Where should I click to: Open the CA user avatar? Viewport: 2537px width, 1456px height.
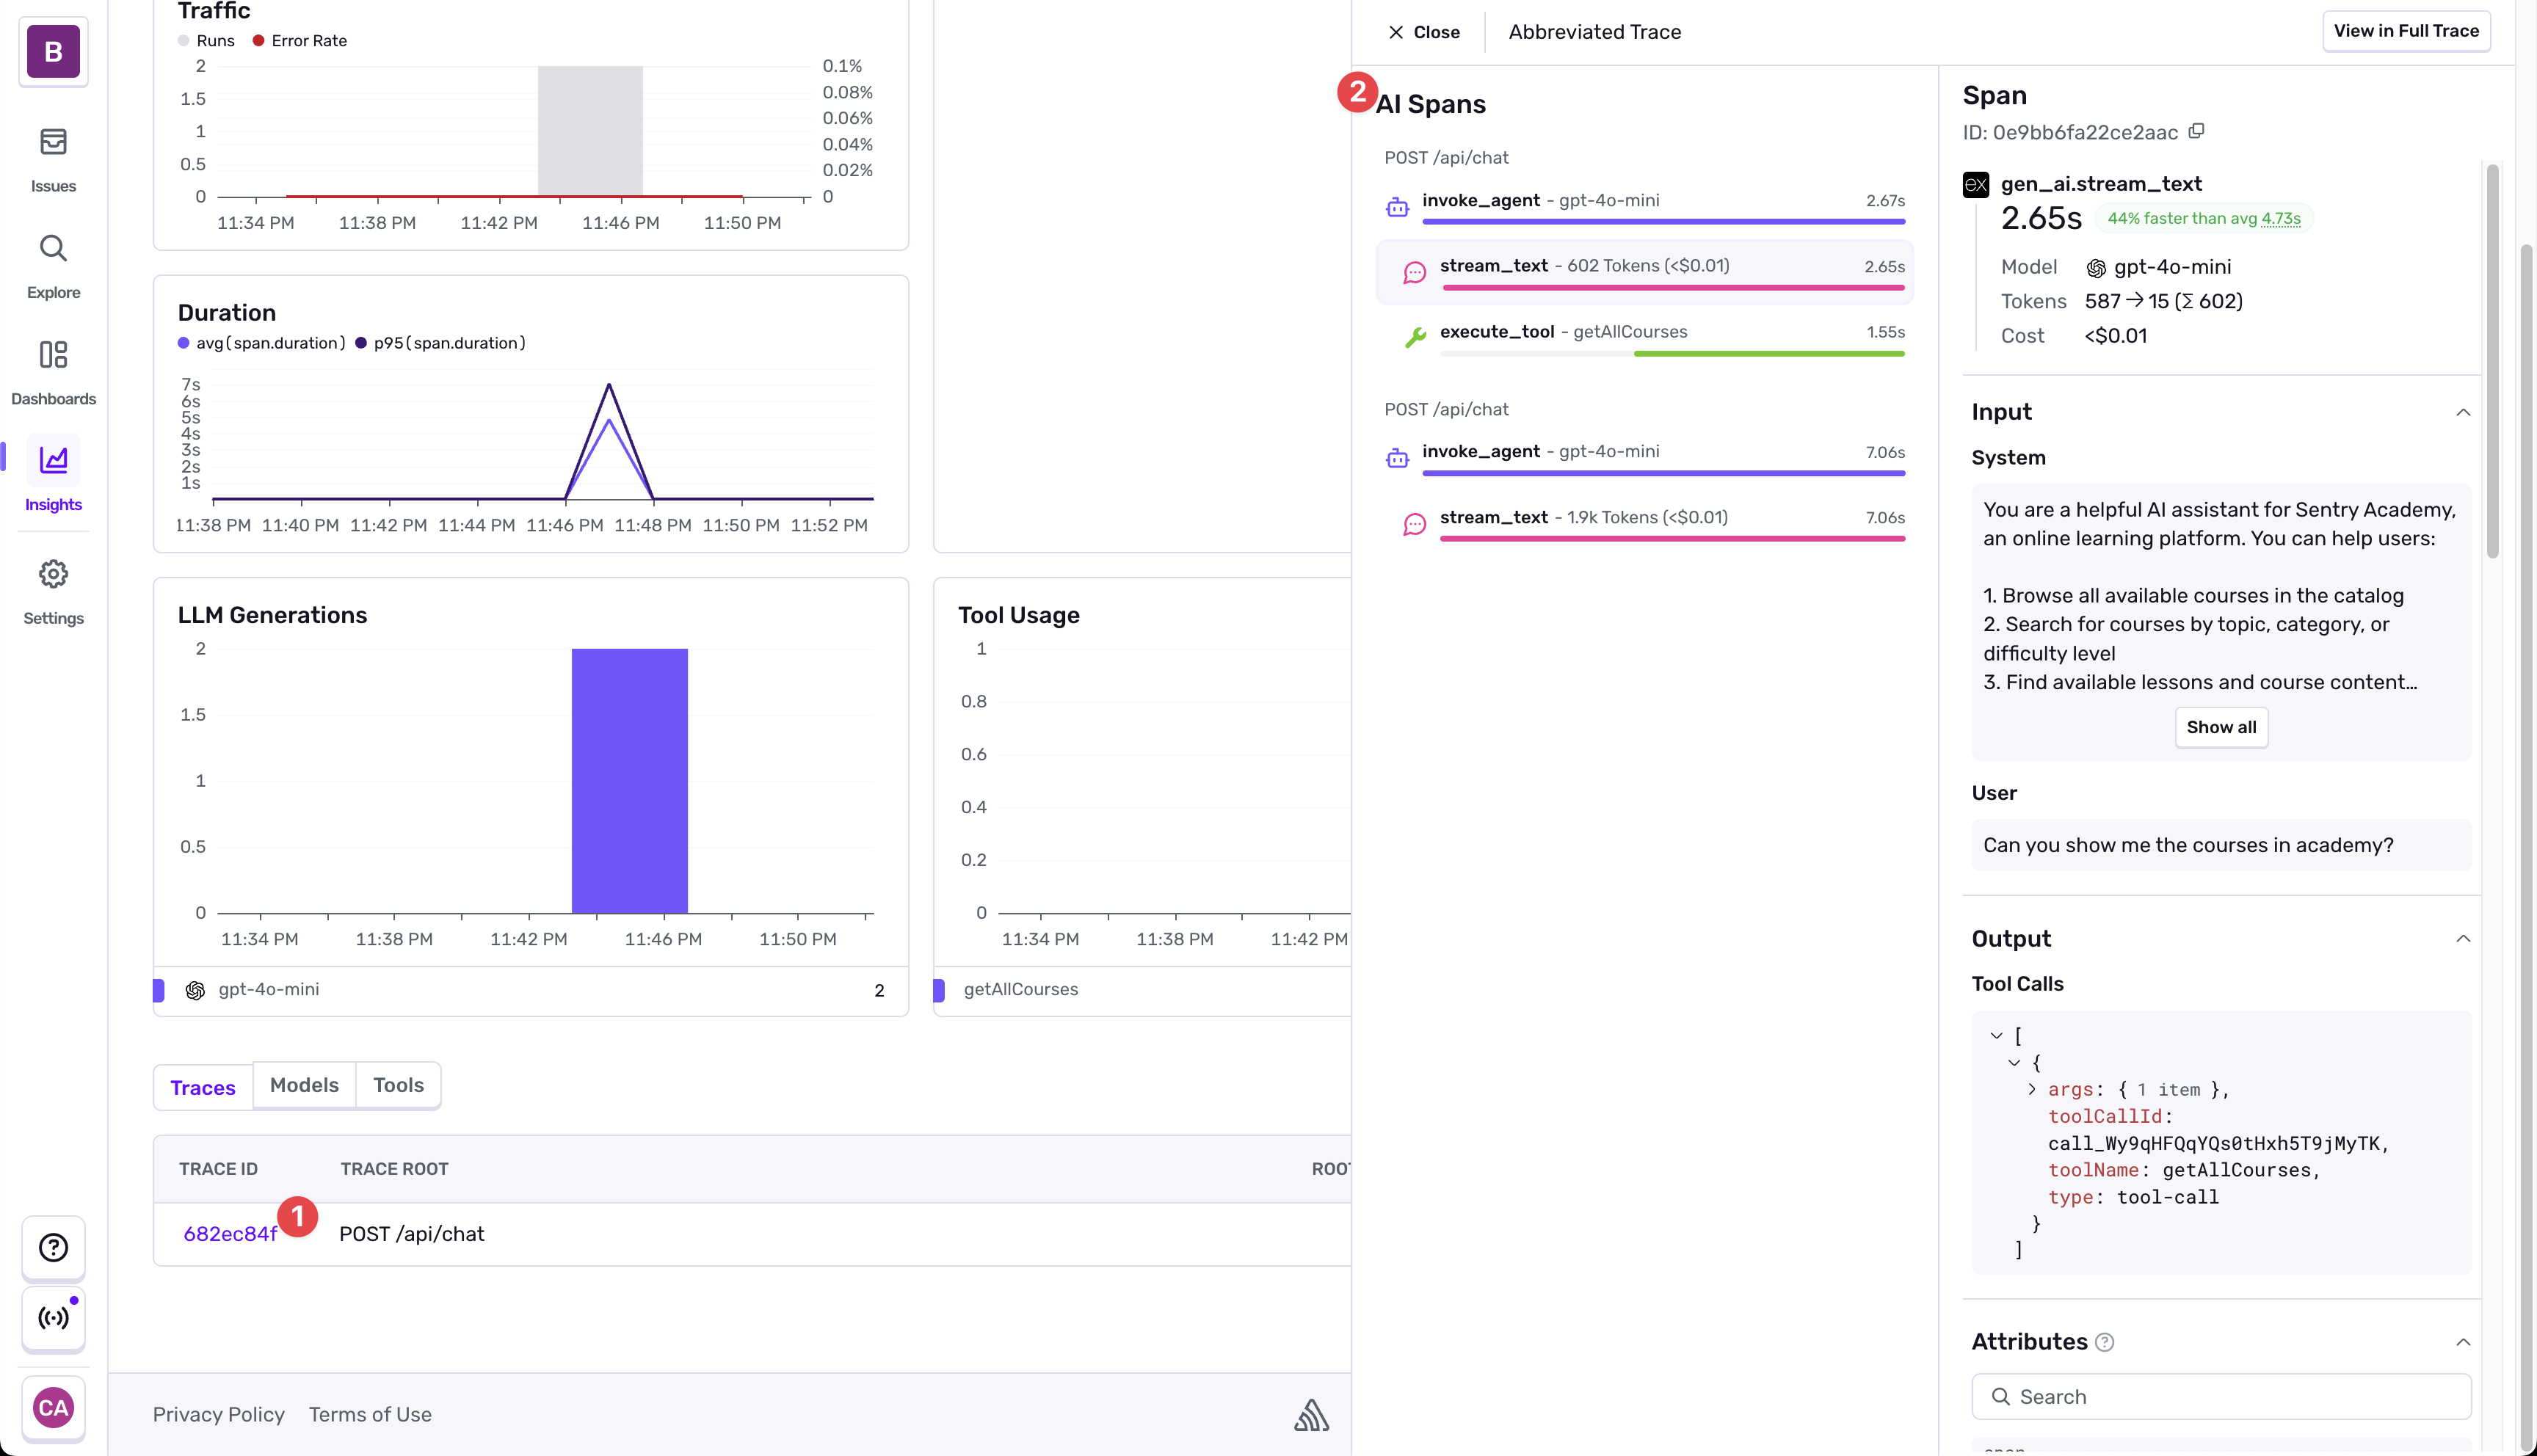pyautogui.click(x=53, y=1408)
